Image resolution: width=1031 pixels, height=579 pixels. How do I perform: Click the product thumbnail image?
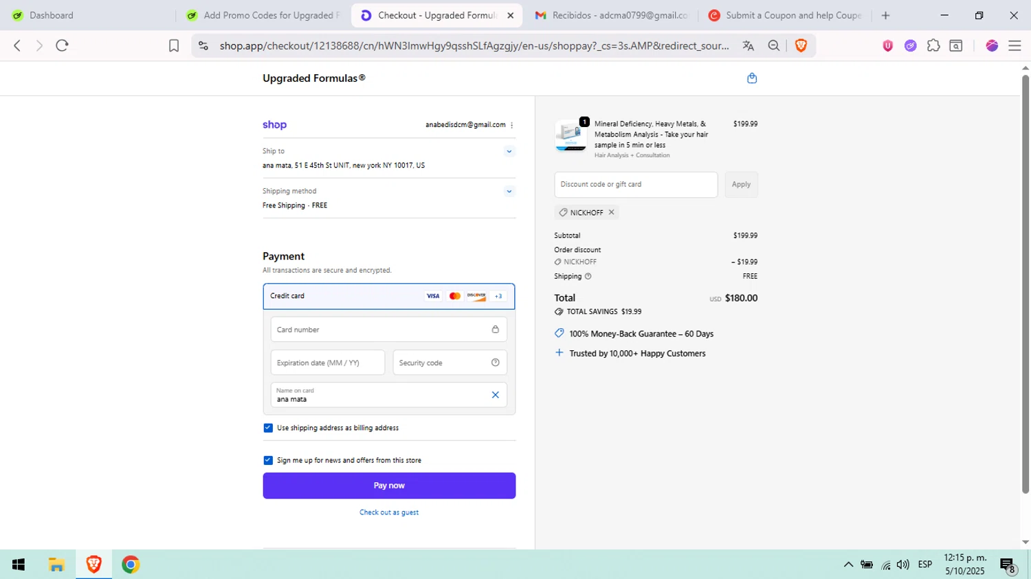(571, 135)
